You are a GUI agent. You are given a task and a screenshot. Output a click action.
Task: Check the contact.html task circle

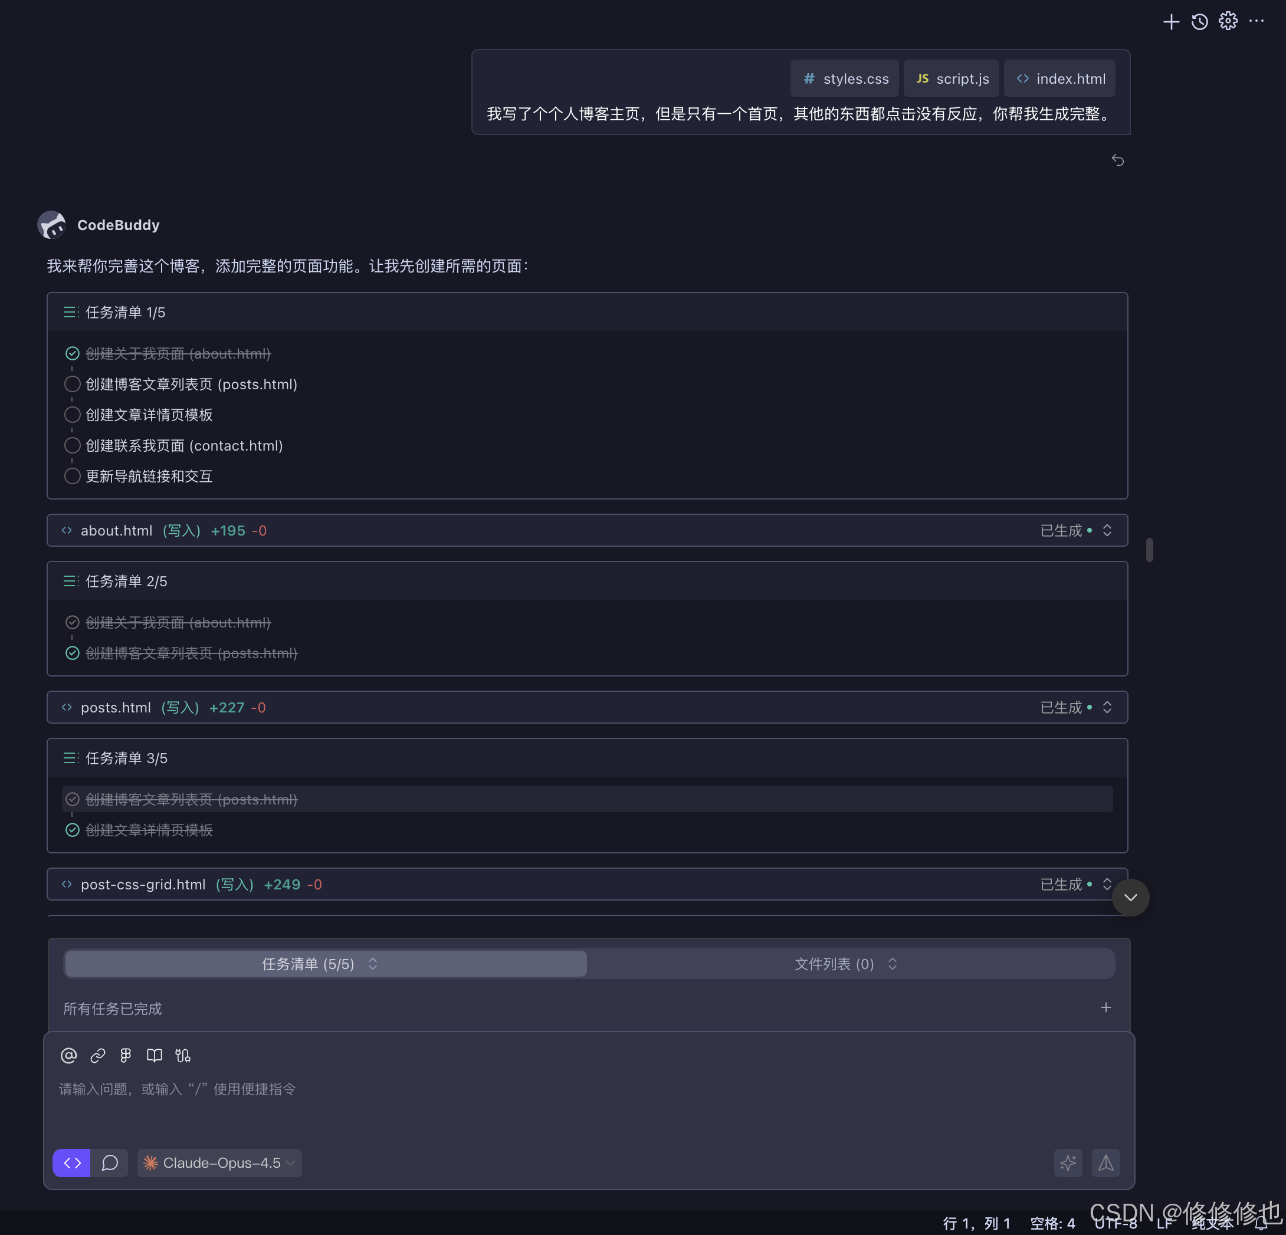tap(73, 445)
